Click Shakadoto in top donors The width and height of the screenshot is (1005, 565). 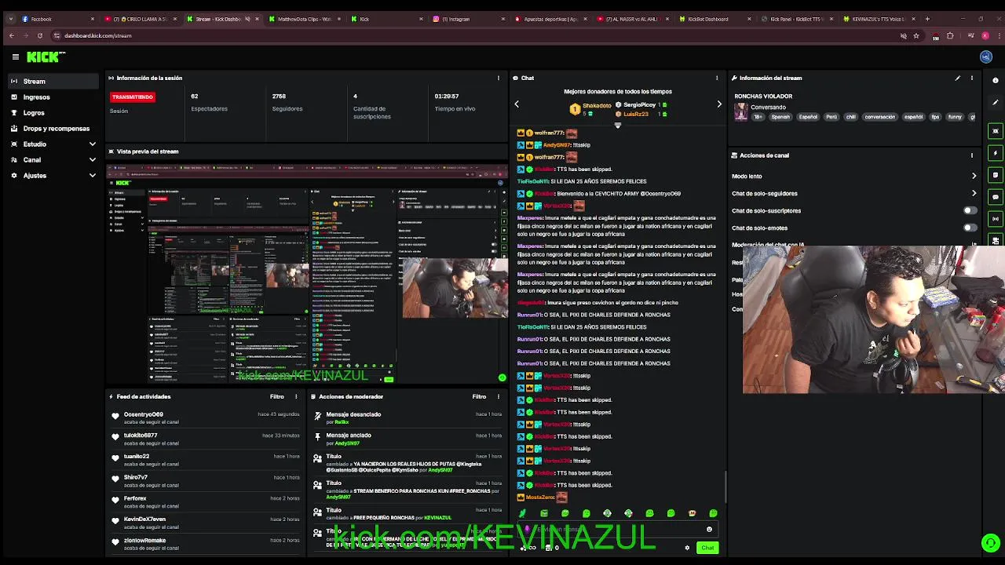tap(597, 105)
